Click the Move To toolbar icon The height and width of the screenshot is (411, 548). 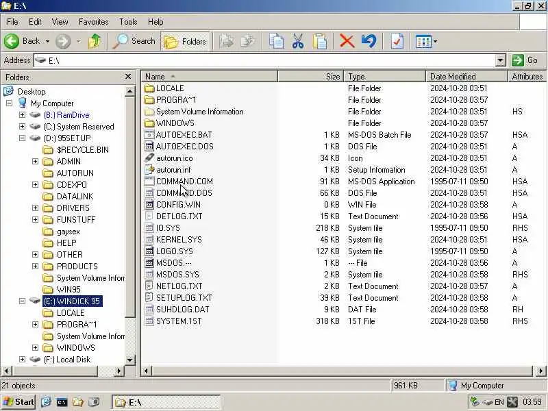pyautogui.click(x=227, y=41)
